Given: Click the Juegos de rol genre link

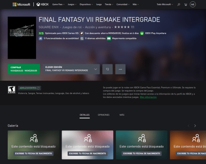Looking at the screenshot, I should [x=72, y=27].
